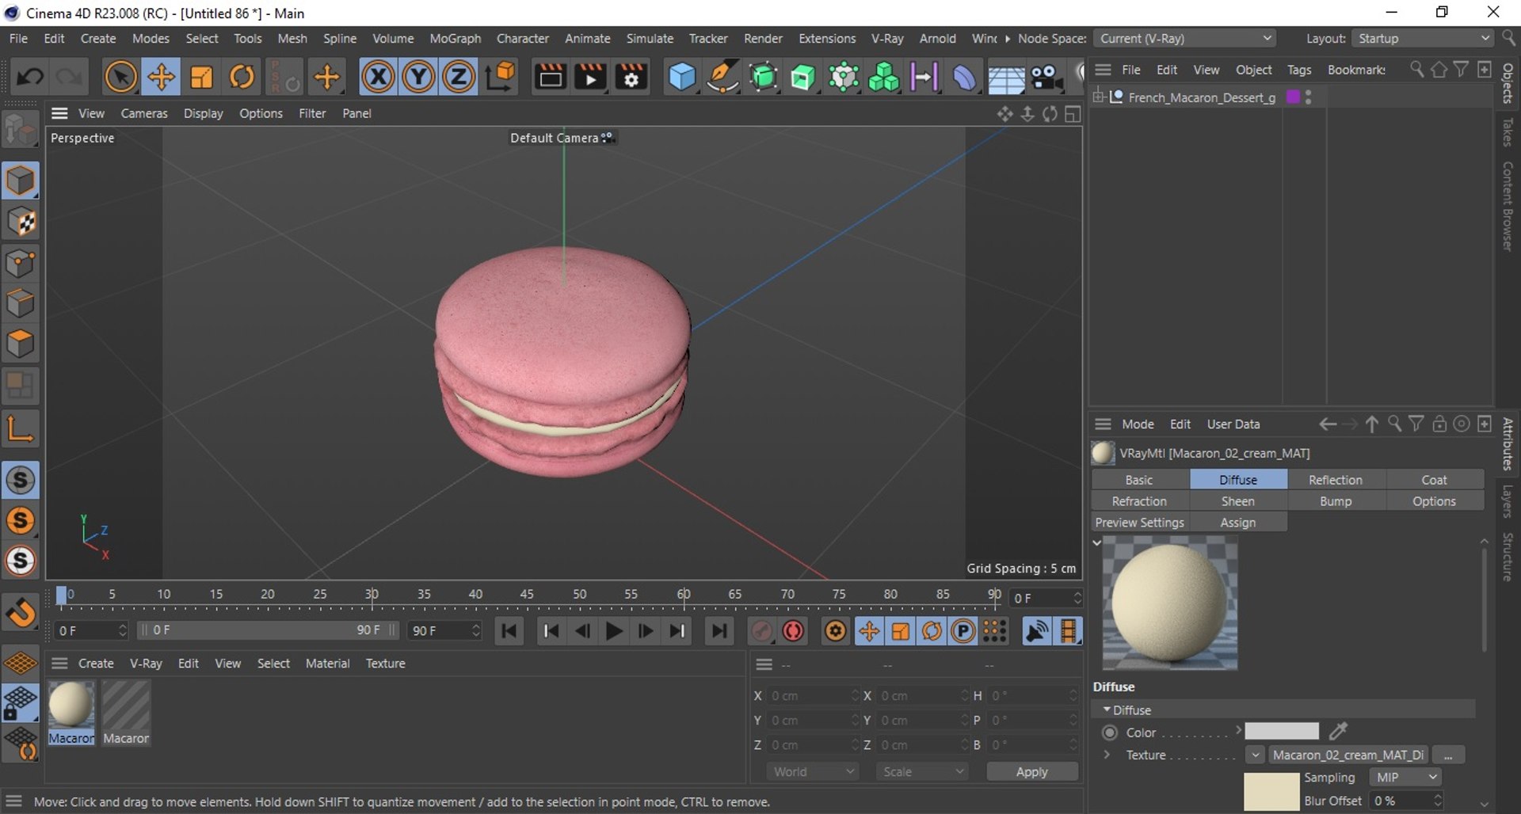The width and height of the screenshot is (1521, 814).
Task: Toggle Position keyframe recording
Action: 869,631
